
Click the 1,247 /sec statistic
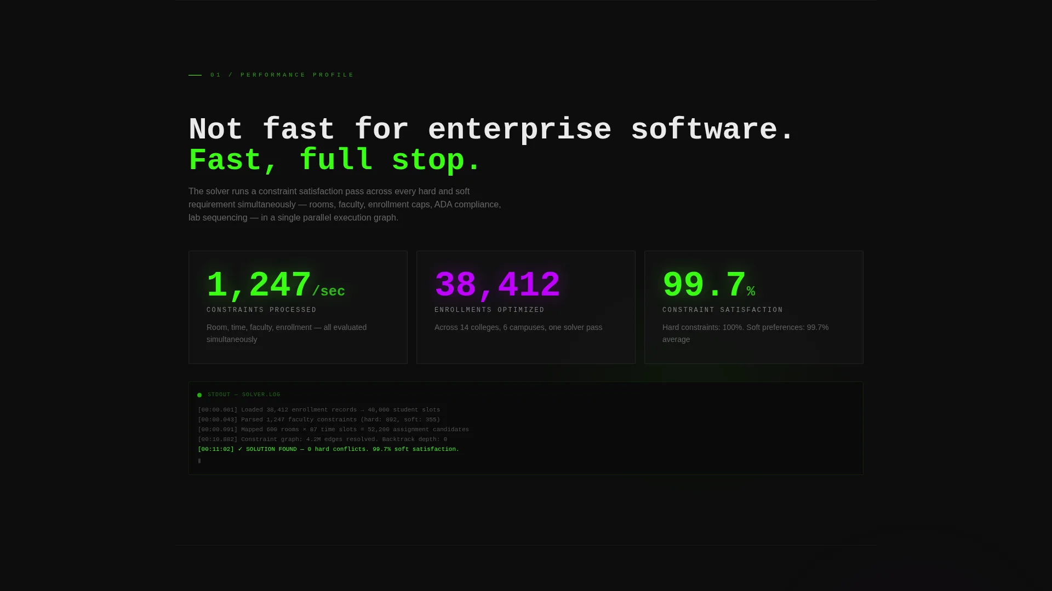[x=276, y=285]
